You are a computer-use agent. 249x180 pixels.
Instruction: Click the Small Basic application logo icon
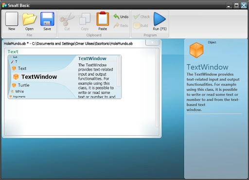point(4,5)
